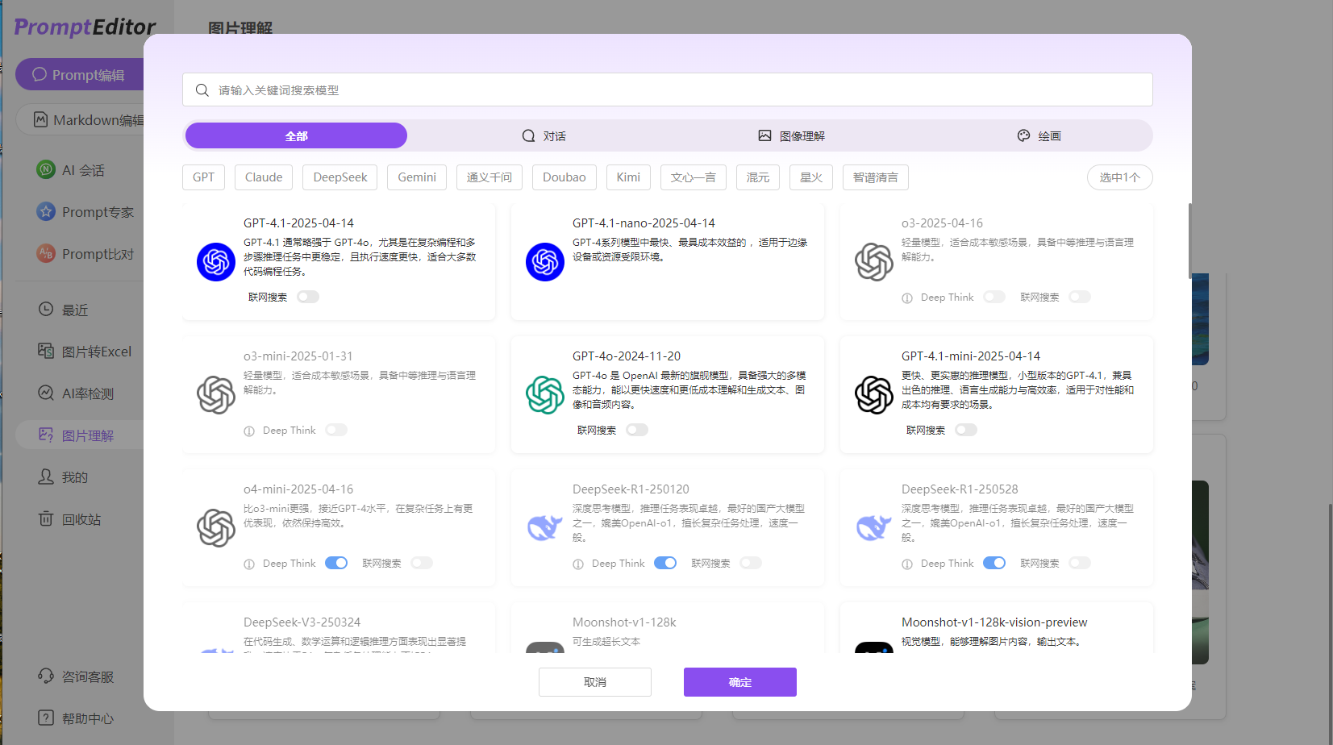The height and width of the screenshot is (745, 1333).
Task: Select the 对话 category tab
Action: click(544, 136)
